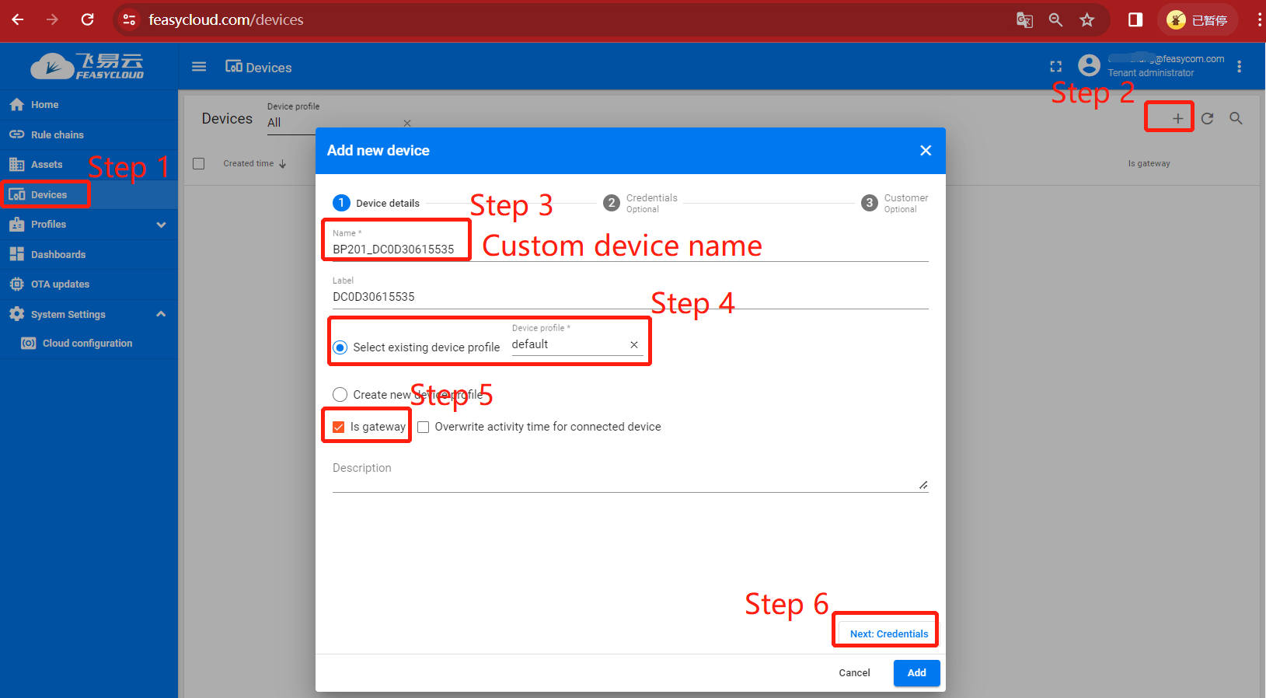1266x698 pixels.
Task: Open Dashboards in the sidebar
Action: click(58, 255)
